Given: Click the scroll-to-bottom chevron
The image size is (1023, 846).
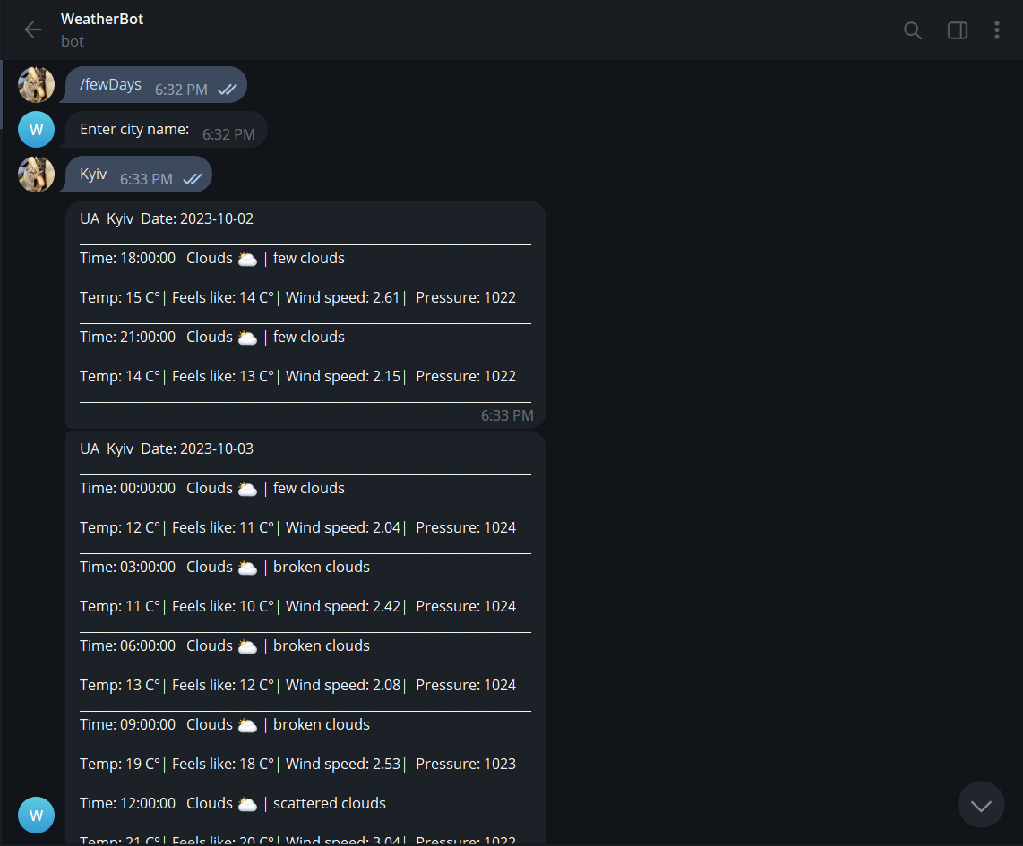Looking at the screenshot, I should [981, 804].
